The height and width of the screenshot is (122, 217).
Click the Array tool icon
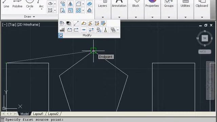click(78, 11)
